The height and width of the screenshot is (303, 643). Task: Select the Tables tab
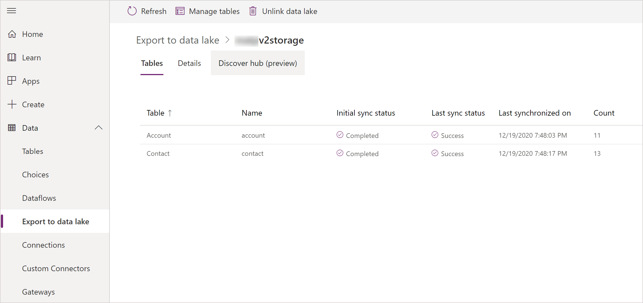coord(152,63)
